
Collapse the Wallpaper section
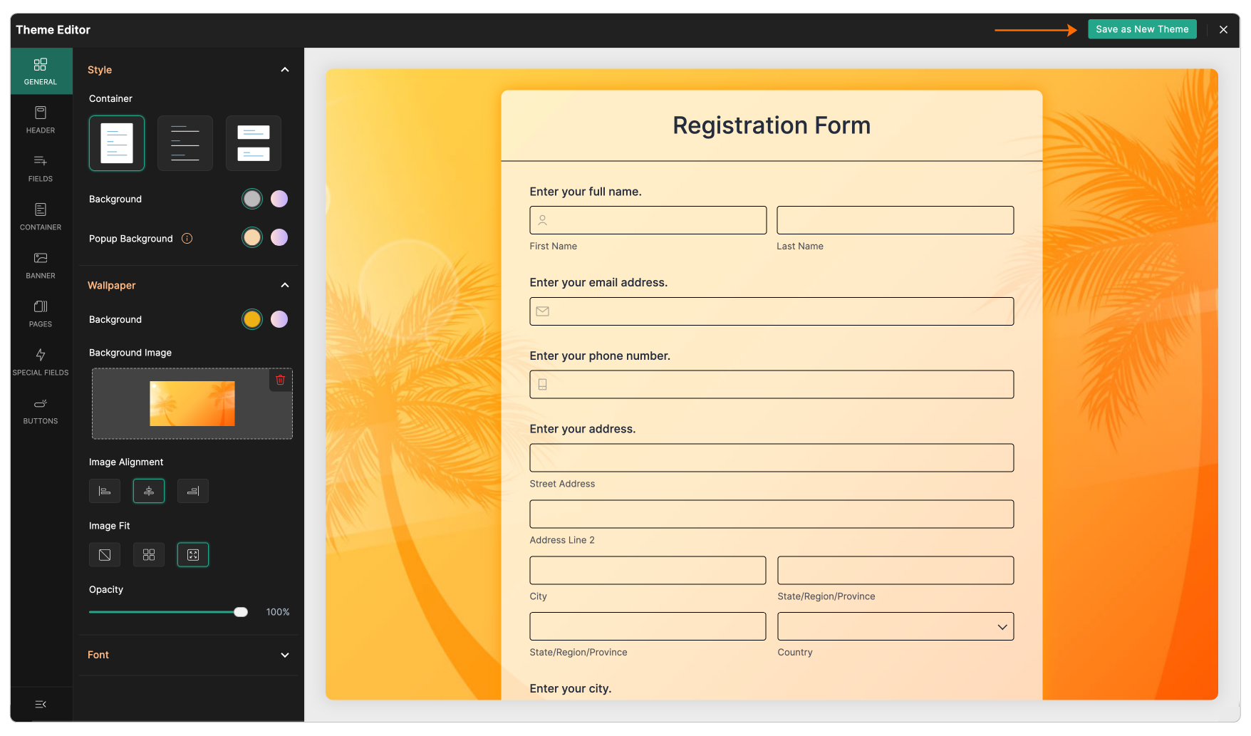(x=285, y=285)
